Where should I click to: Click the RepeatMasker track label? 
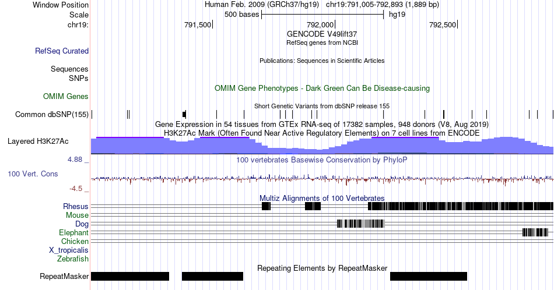[64, 276]
